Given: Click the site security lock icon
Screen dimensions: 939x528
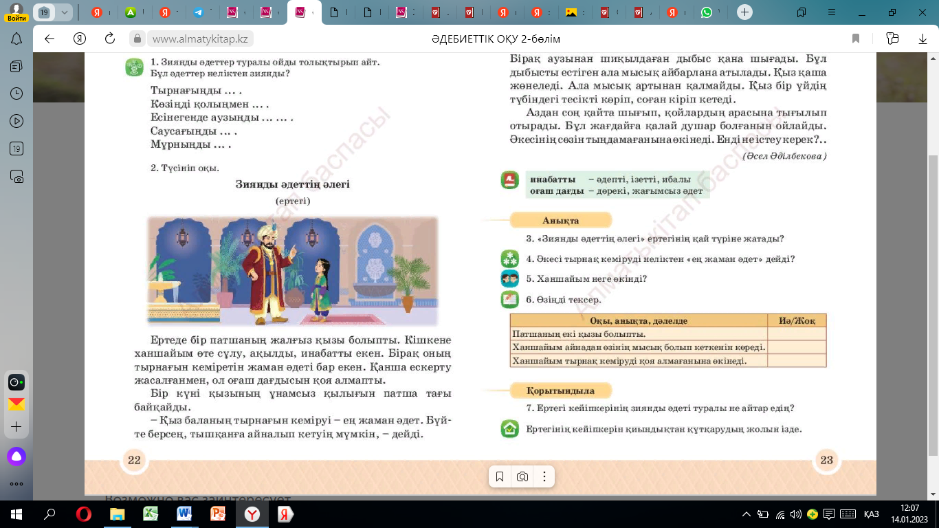Looking at the screenshot, I should pos(137,39).
